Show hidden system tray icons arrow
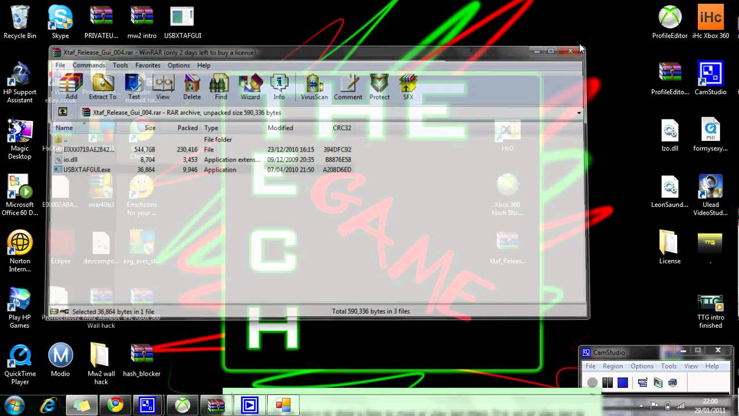The height and width of the screenshot is (416, 739). click(642, 406)
